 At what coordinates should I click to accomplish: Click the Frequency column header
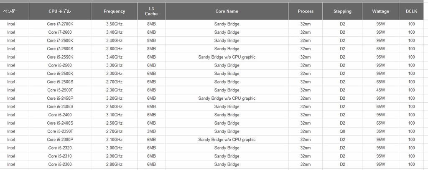[x=114, y=11]
